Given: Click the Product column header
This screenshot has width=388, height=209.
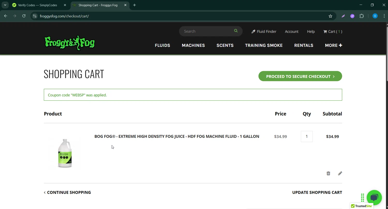Looking at the screenshot, I should (x=53, y=114).
